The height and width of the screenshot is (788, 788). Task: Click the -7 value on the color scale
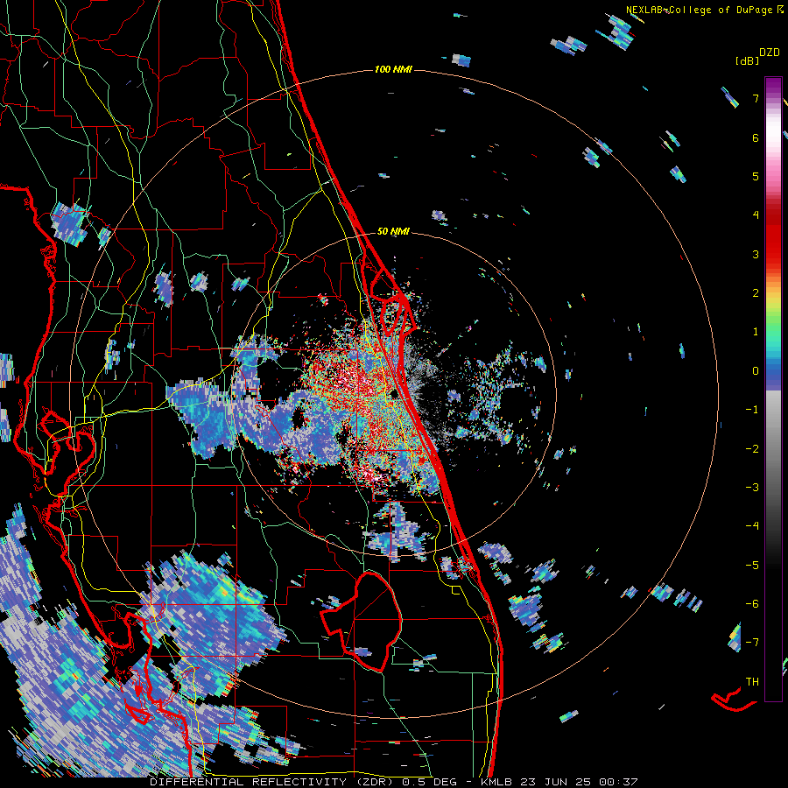tap(752, 643)
